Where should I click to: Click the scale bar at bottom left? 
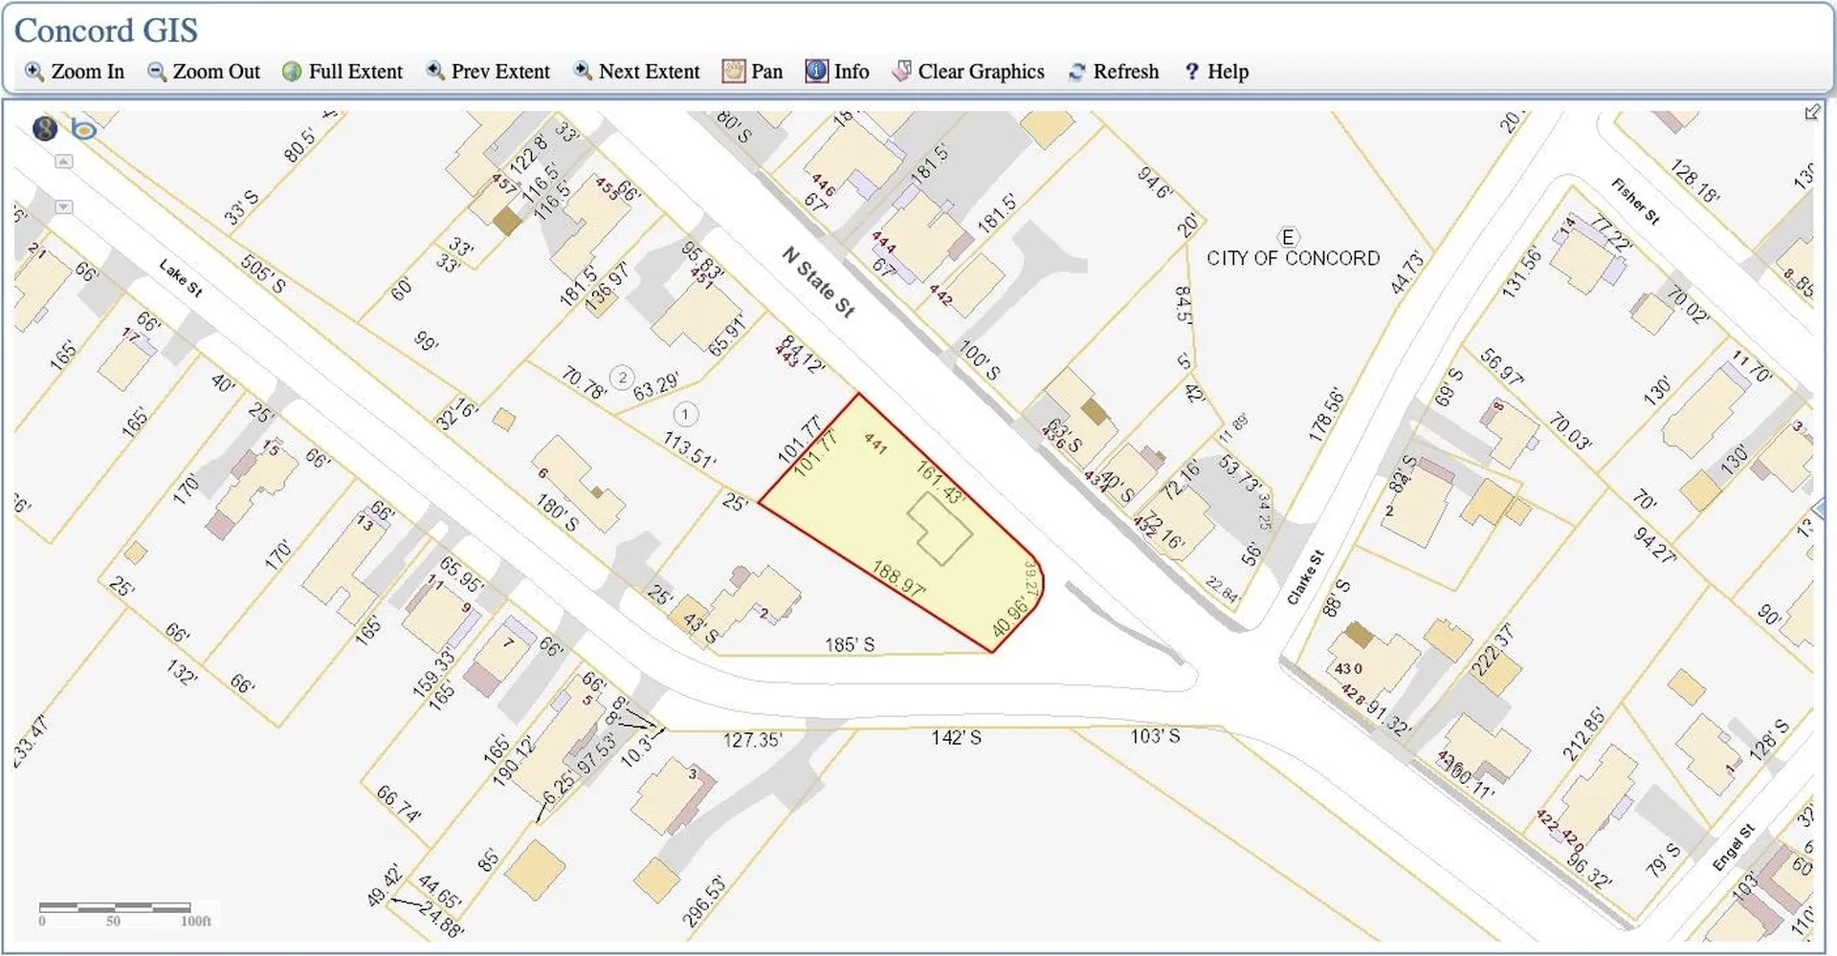click(115, 906)
